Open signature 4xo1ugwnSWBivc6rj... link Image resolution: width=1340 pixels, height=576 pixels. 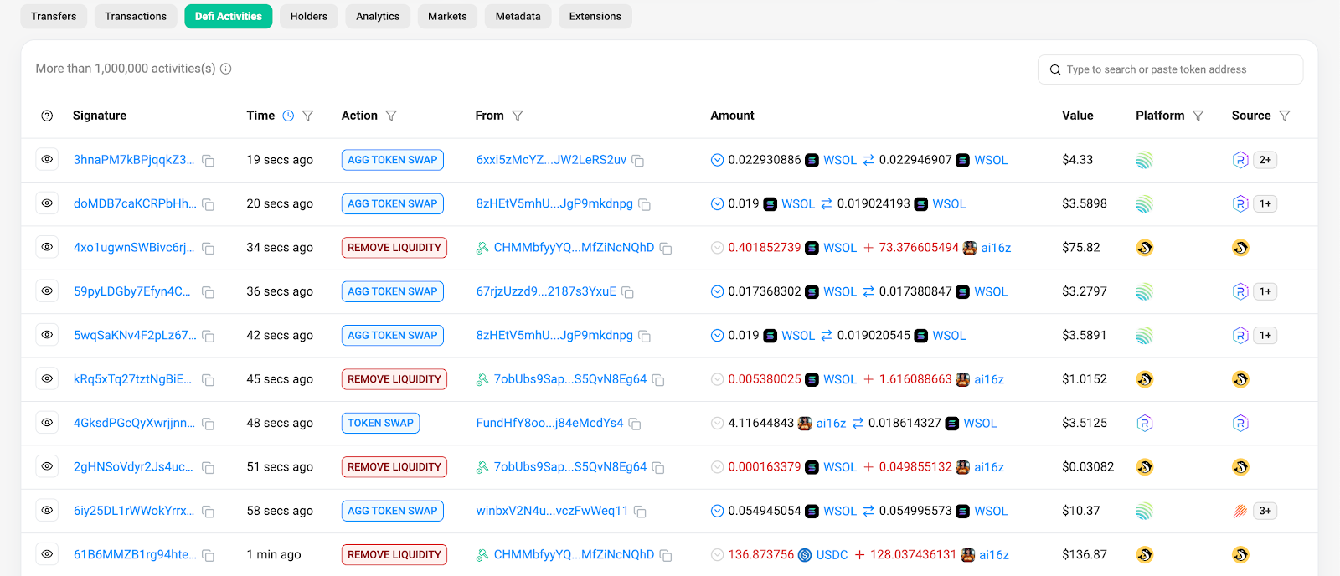point(134,248)
